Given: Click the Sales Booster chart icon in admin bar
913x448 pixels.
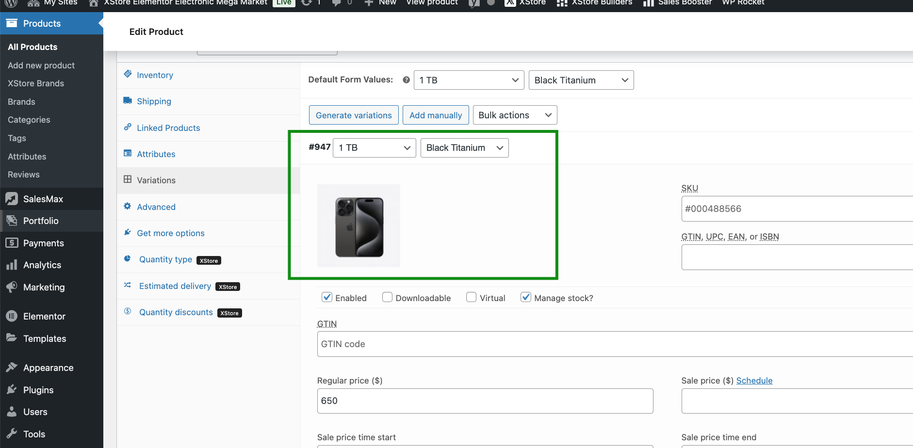Looking at the screenshot, I should (649, 2).
